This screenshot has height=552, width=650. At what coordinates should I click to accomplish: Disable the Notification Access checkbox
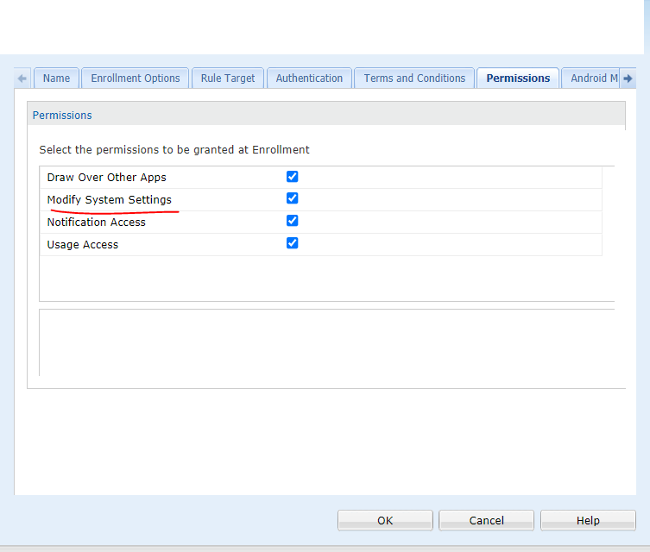pos(292,222)
